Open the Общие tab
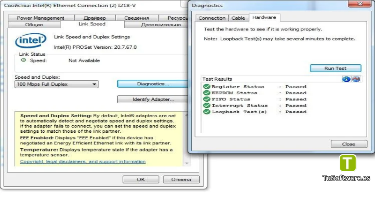This screenshot has width=375, height=197. 34,25
